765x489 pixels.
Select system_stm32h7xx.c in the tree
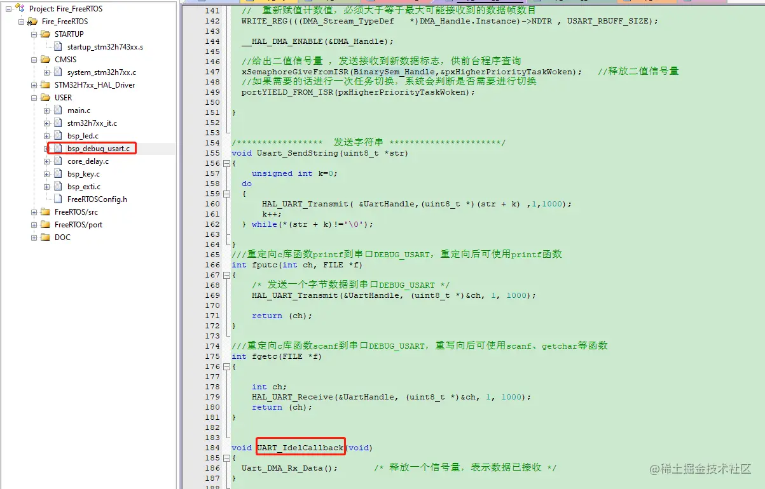pos(102,72)
